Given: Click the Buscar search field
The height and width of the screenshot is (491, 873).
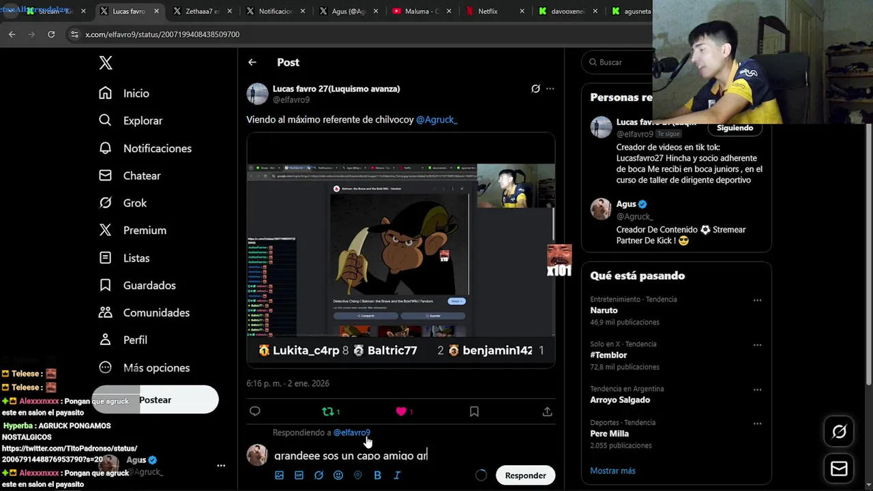Looking at the screenshot, I should click(617, 62).
